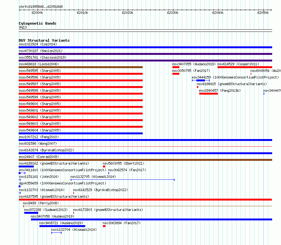
Task: Open nsv4730187 (Hanlon2021) variant label
Action: pos(41,51)
